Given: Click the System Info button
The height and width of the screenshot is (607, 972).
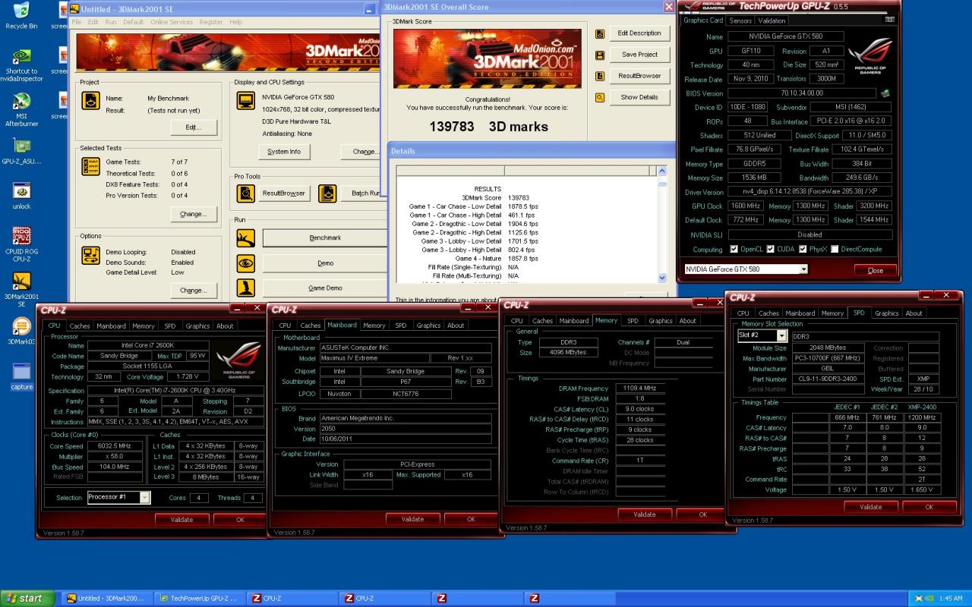Looking at the screenshot, I should pyautogui.click(x=284, y=152).
